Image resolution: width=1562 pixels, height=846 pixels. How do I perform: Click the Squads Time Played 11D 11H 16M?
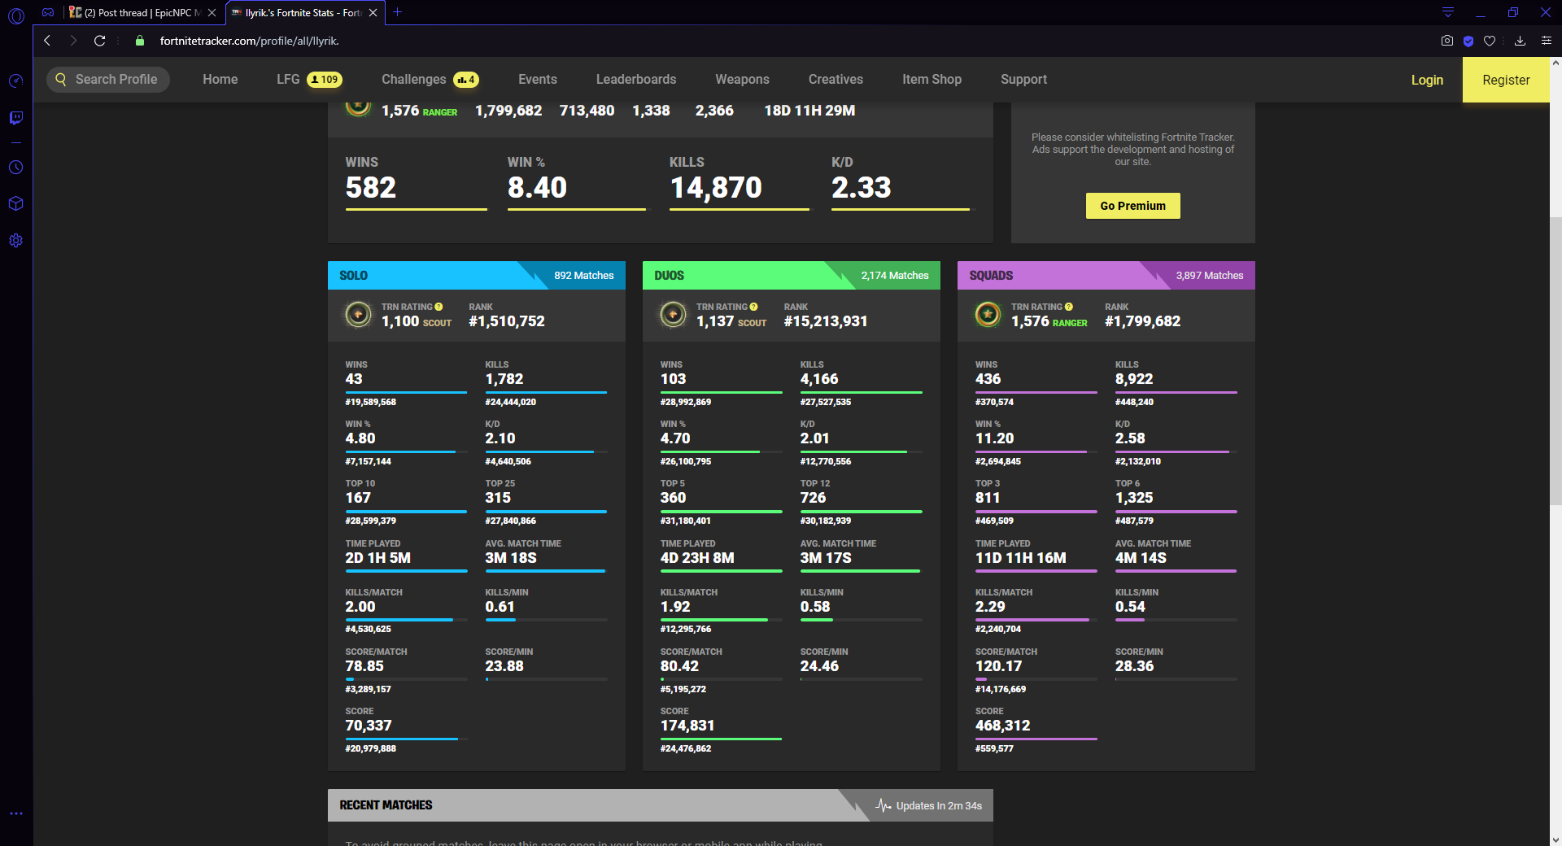[1021, 558]
